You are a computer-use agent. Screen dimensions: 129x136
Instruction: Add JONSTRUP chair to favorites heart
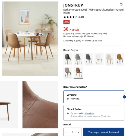pyautogui.click(x=121, y=4)
